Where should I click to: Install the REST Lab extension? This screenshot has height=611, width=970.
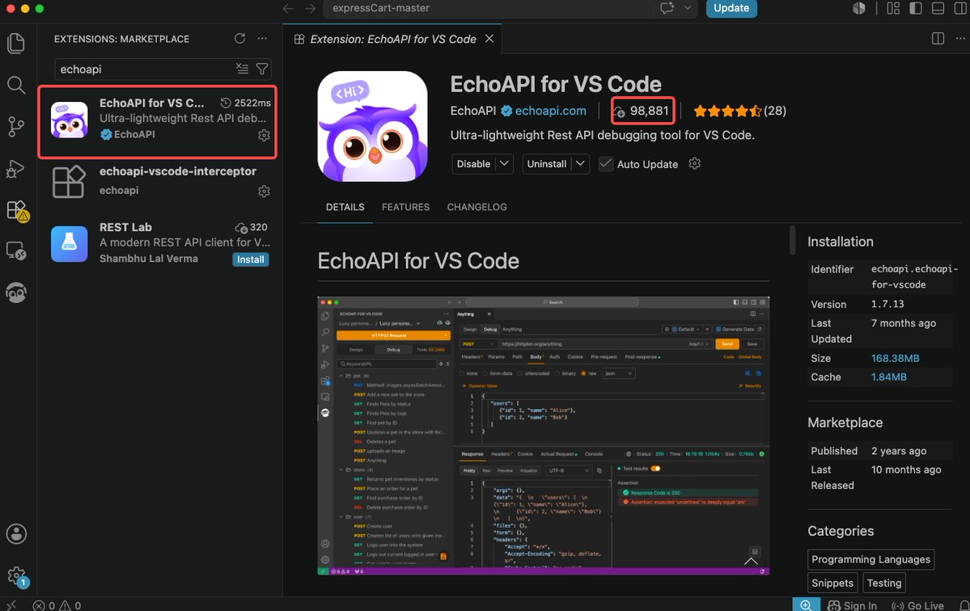point(251,259)
